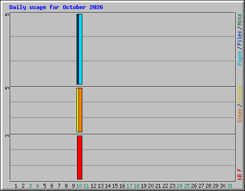
Task: Click the cyan Pages bar for day 10
Action: click(x=80, y=49)
